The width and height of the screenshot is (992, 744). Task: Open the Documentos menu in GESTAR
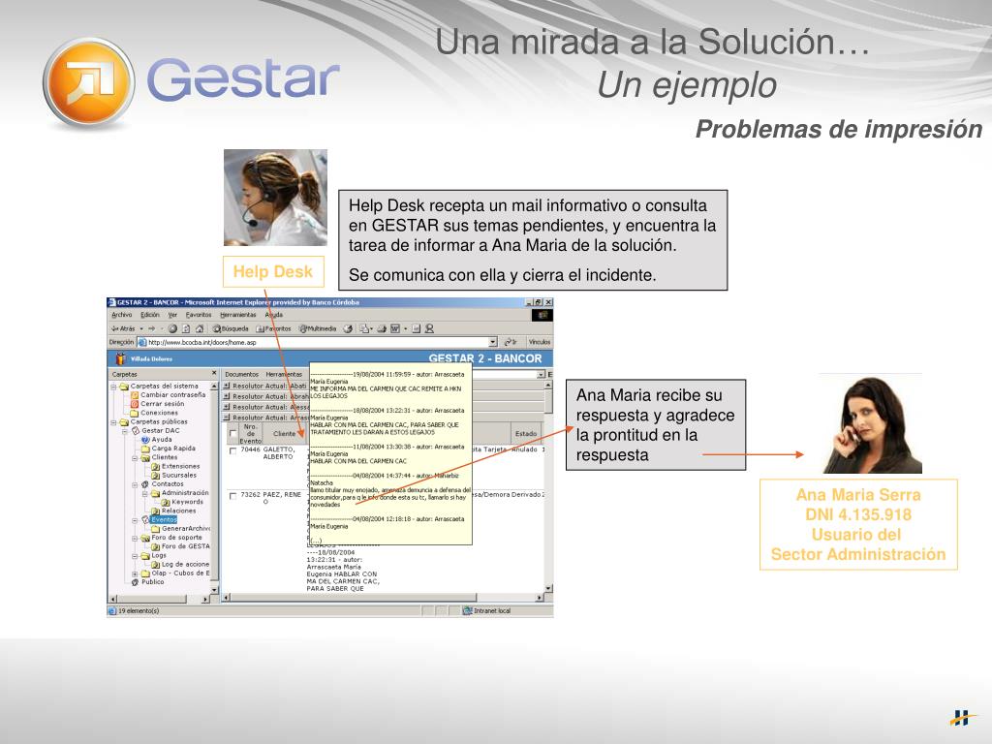pos(241,375)
